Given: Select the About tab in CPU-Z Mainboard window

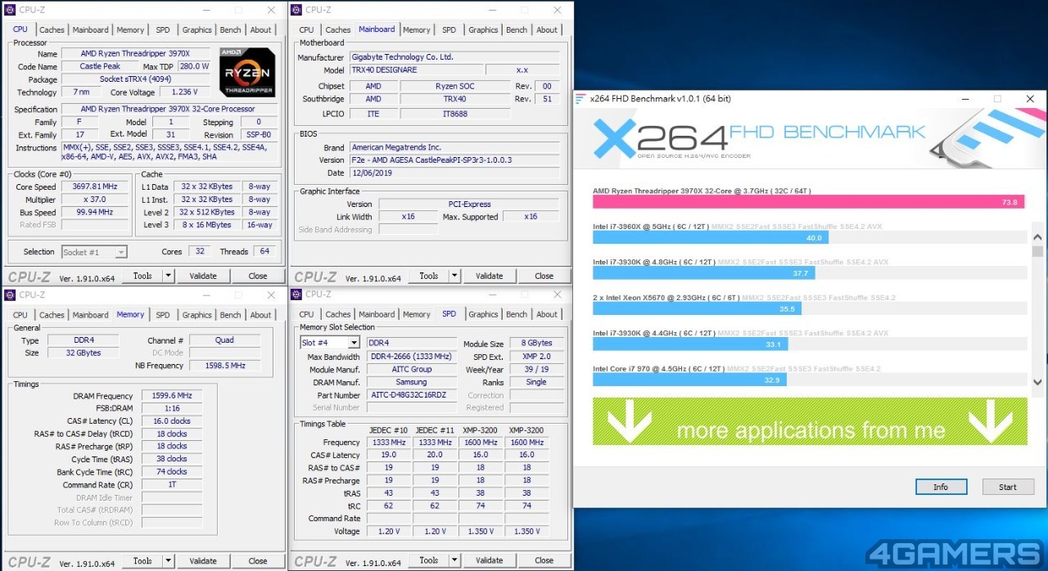Looking at the screenshot, I should coord(547,30).
